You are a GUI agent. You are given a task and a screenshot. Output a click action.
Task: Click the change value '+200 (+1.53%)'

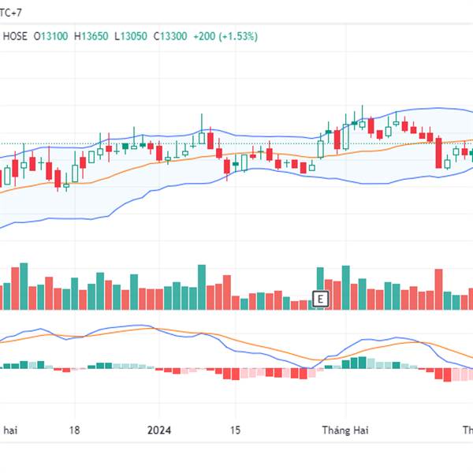225,36
